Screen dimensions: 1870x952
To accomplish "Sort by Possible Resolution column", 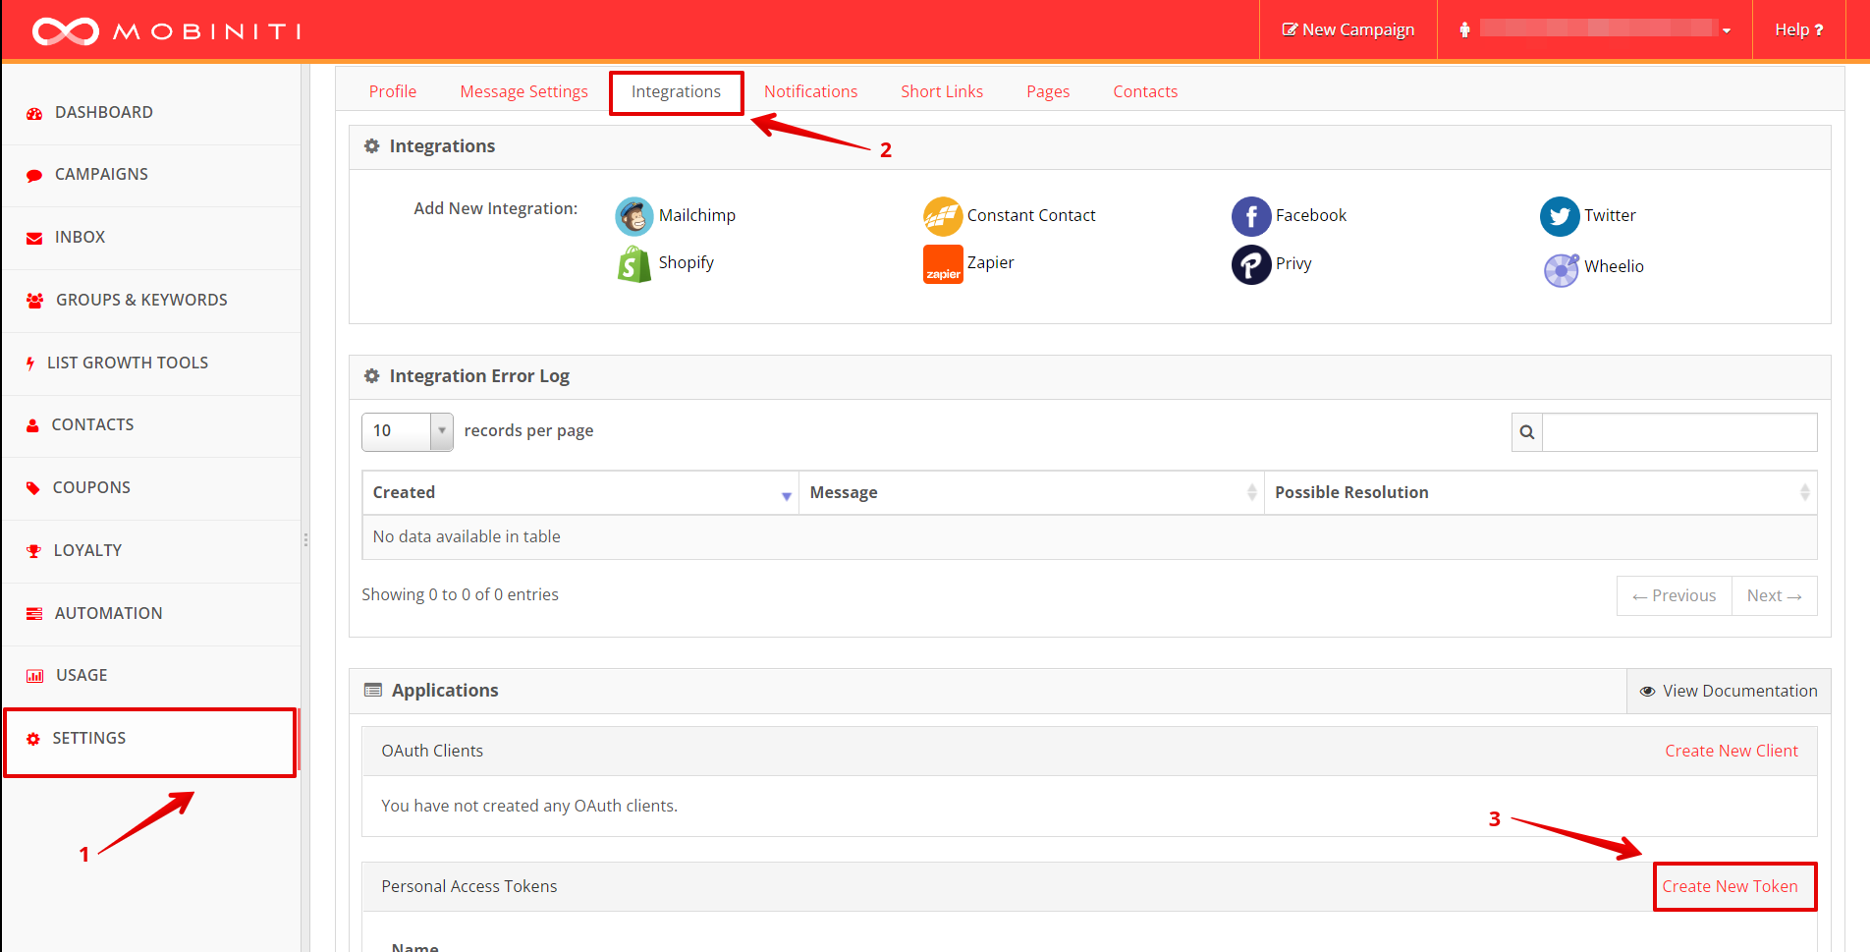I will 1540,493.
